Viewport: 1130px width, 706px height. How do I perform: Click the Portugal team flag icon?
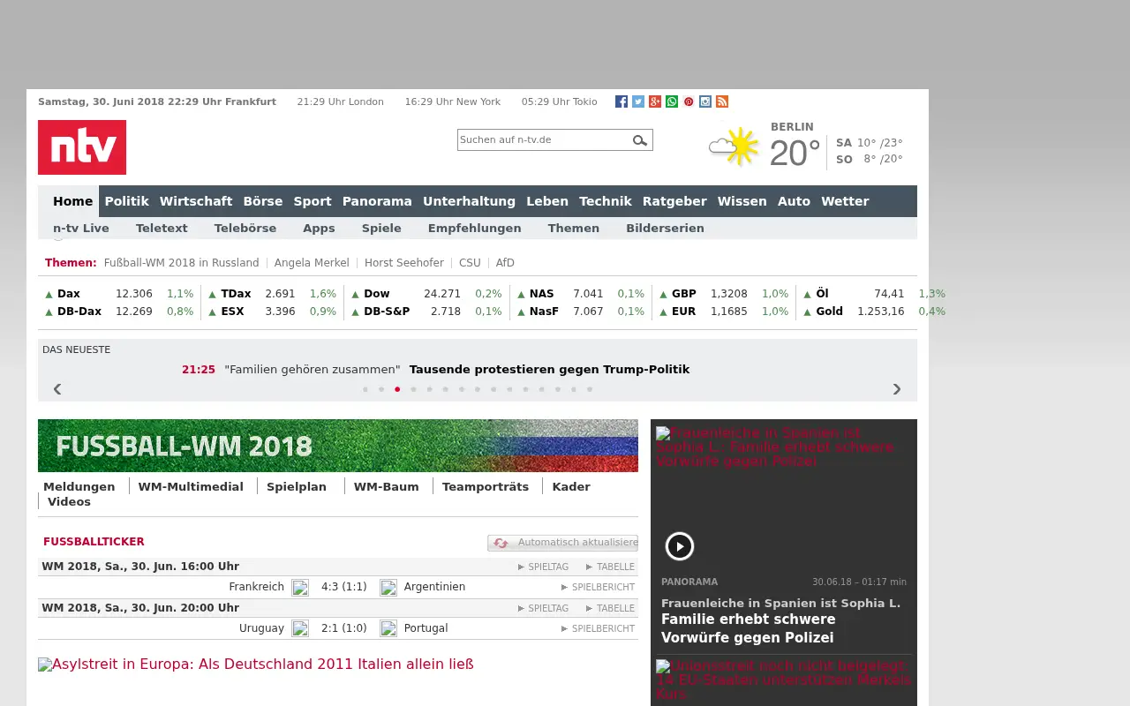coord(388,629)
